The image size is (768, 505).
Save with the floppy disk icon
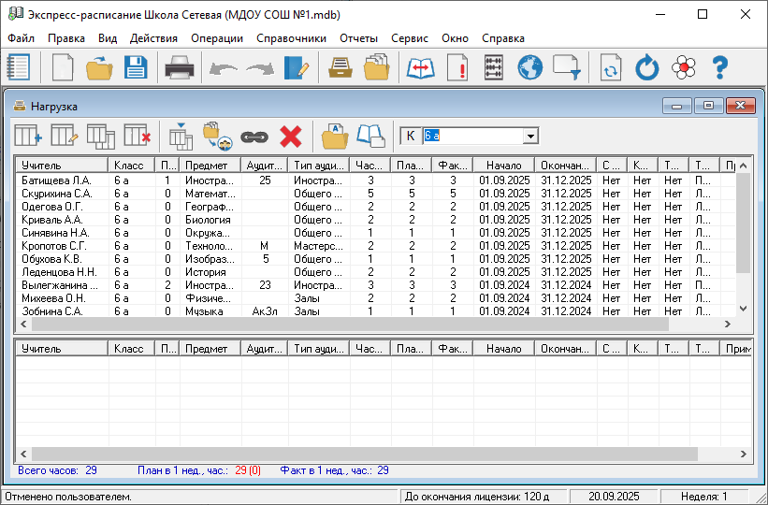(136, 67)
